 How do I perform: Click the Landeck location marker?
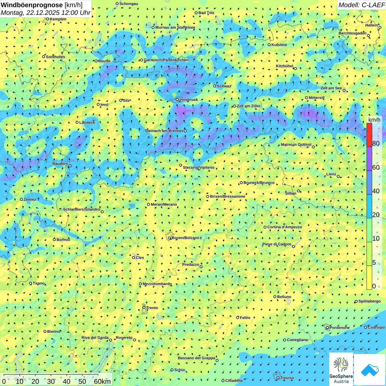tap(77, 122)
